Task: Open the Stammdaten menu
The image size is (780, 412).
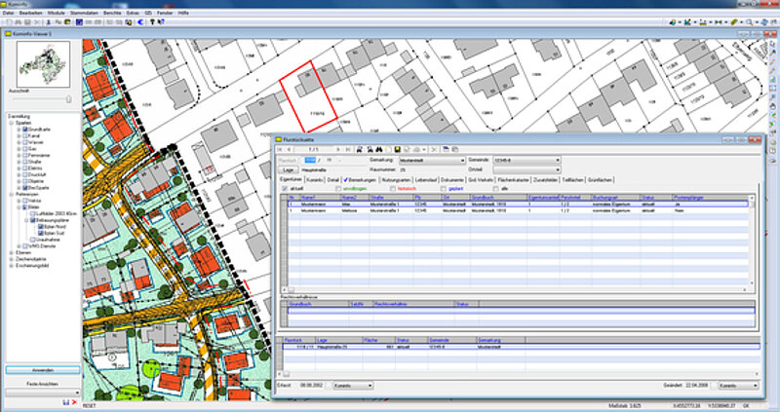Action: [x=84, y=13]
